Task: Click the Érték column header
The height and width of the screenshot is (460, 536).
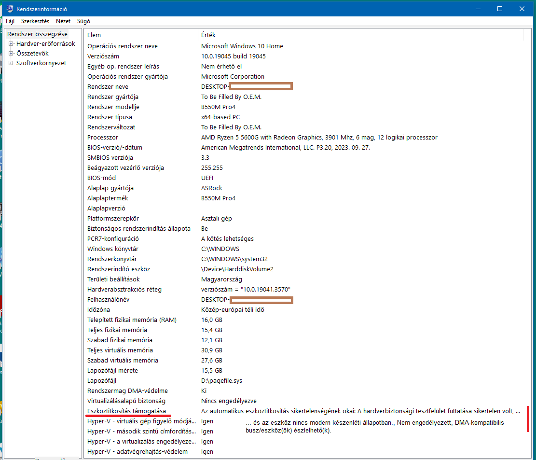Action: pyautogui.click(x=361, y=35)
